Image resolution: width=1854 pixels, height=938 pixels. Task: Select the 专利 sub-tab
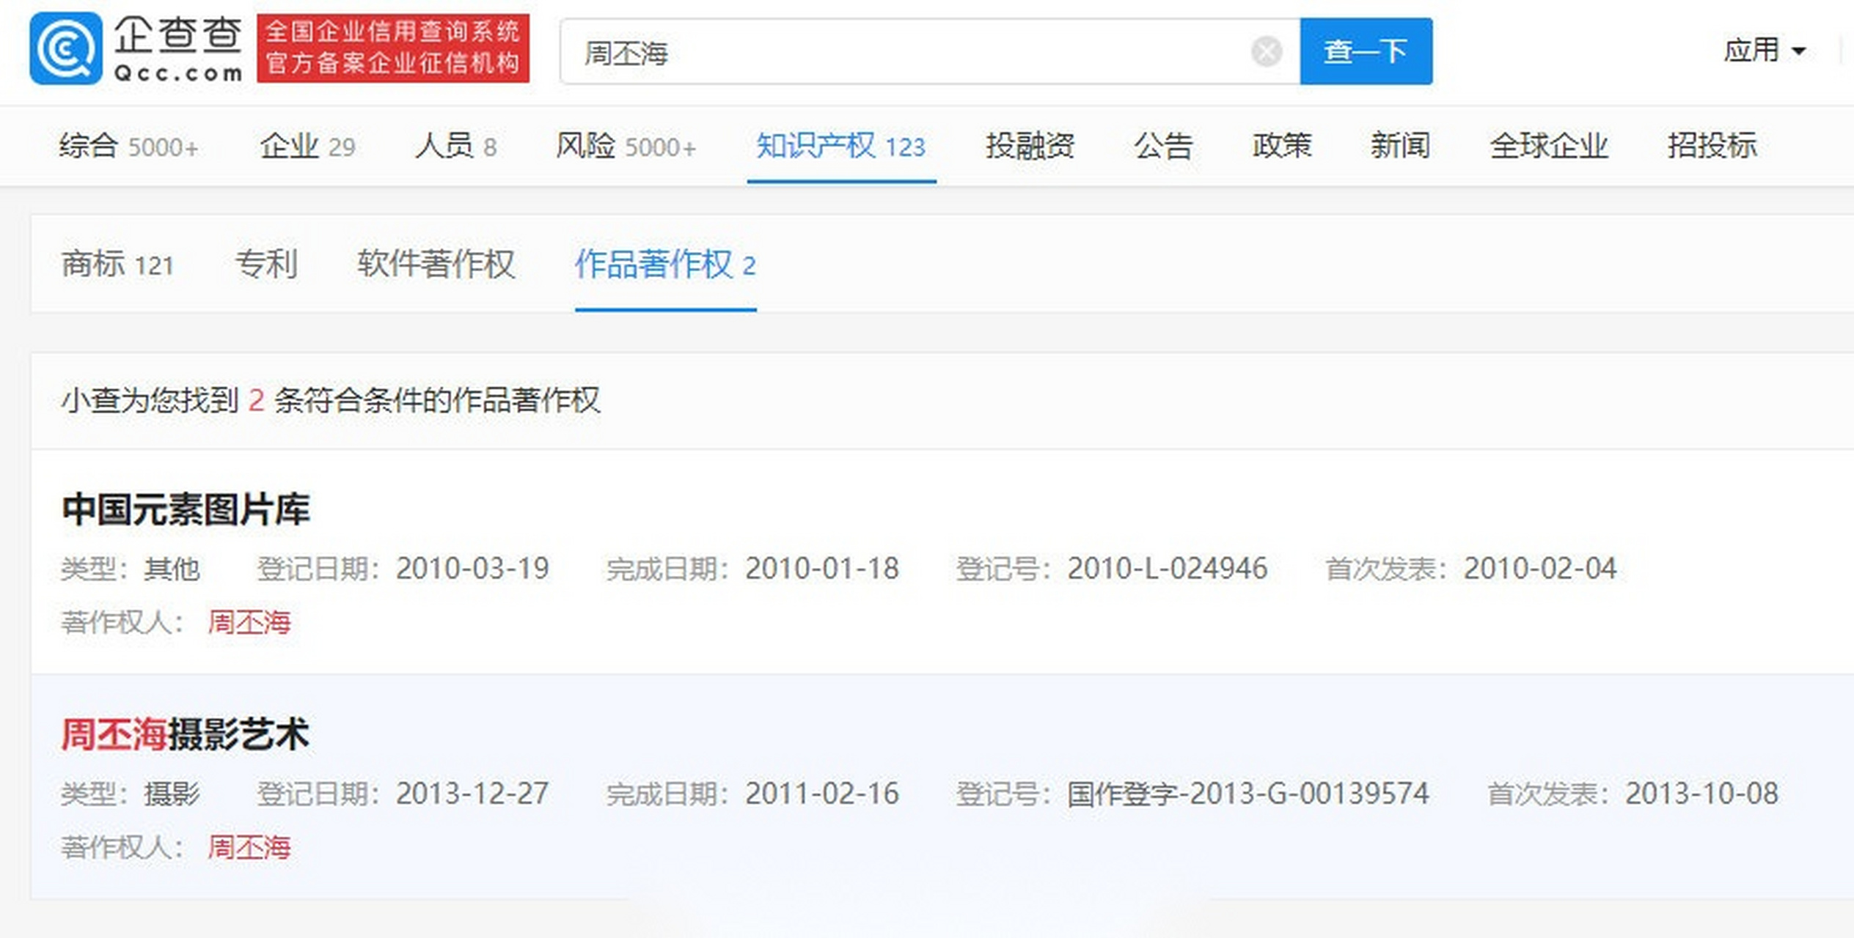pyautogui.click(x=265, y=264)
